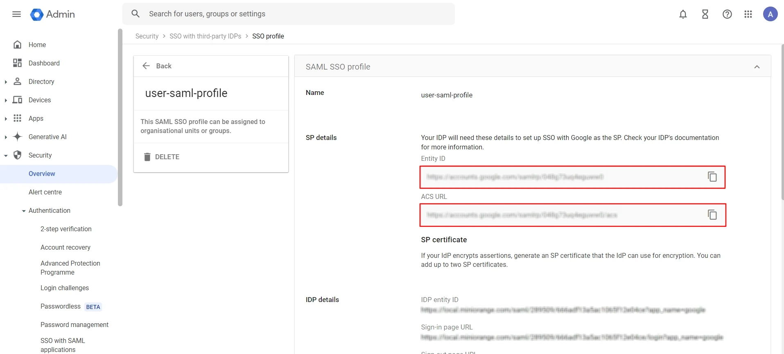
Task: Open Dashboard from the sidebar
Action: tap(44, 63)
